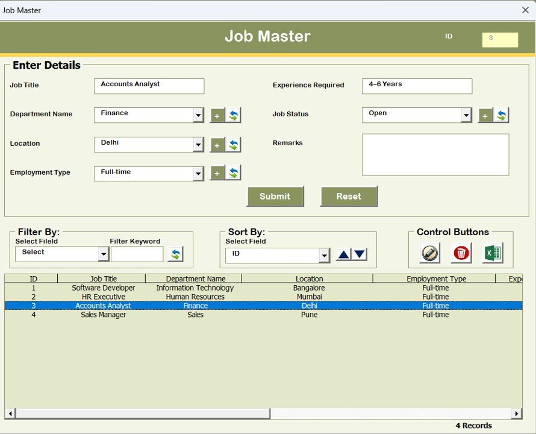This screenshot has width=536, height=434.
Task: Add a new Department Name
Action: pos(217,115)
